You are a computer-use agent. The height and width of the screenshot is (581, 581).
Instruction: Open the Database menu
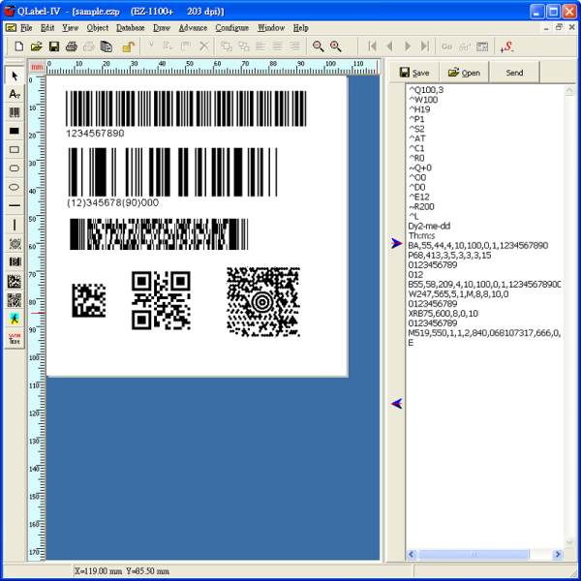pos(131,28)
